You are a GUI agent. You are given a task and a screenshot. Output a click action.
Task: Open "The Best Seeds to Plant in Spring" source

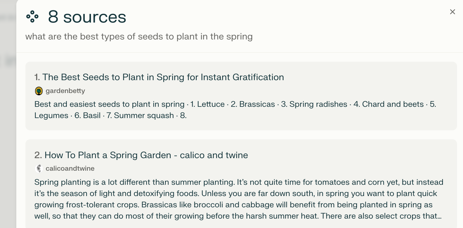click(163, 77)
